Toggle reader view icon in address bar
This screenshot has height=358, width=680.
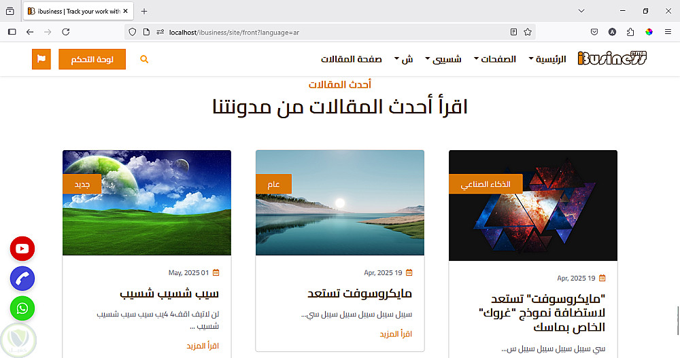click(513, 32)
